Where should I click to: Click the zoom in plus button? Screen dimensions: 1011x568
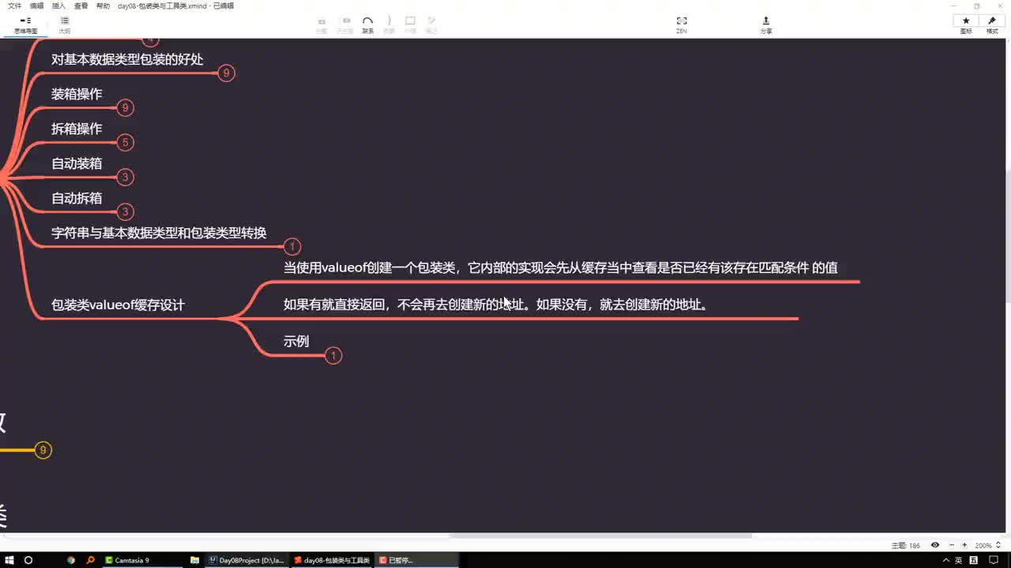tap(964, 545)
